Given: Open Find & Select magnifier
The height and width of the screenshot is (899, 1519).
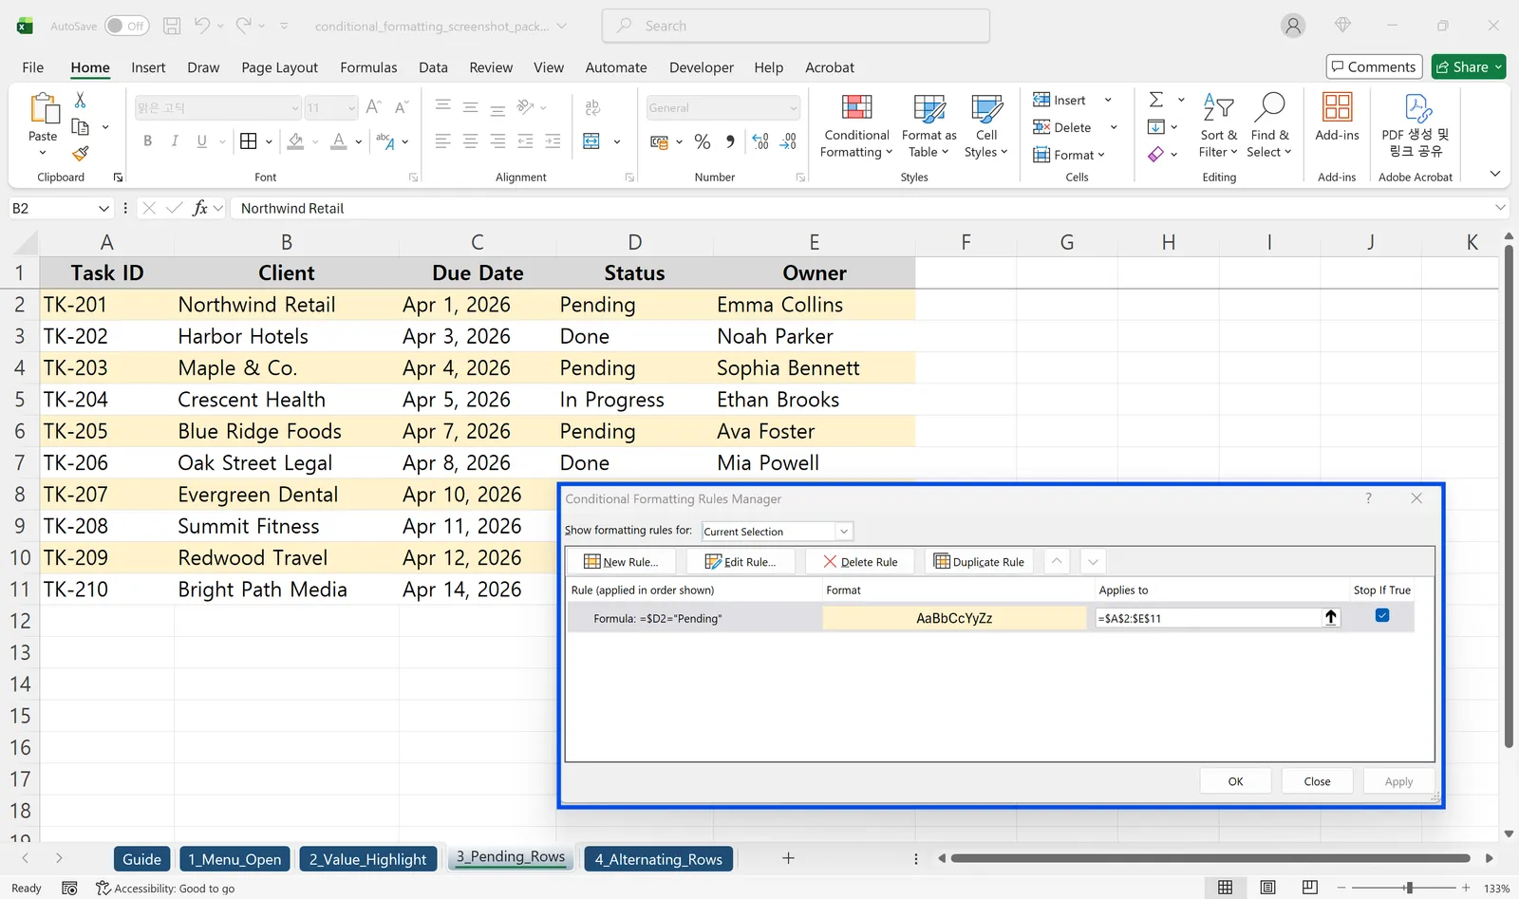Looking at the screenshot, I should (x=1269, y=126).
